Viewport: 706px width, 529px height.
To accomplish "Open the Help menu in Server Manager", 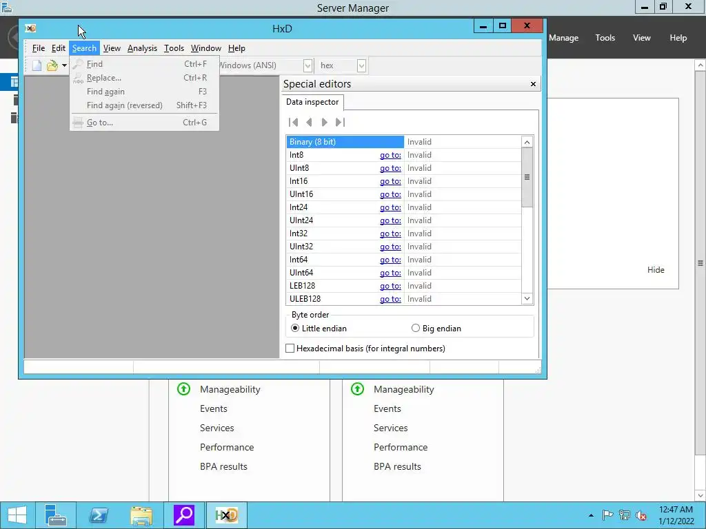I will [678, 39].
